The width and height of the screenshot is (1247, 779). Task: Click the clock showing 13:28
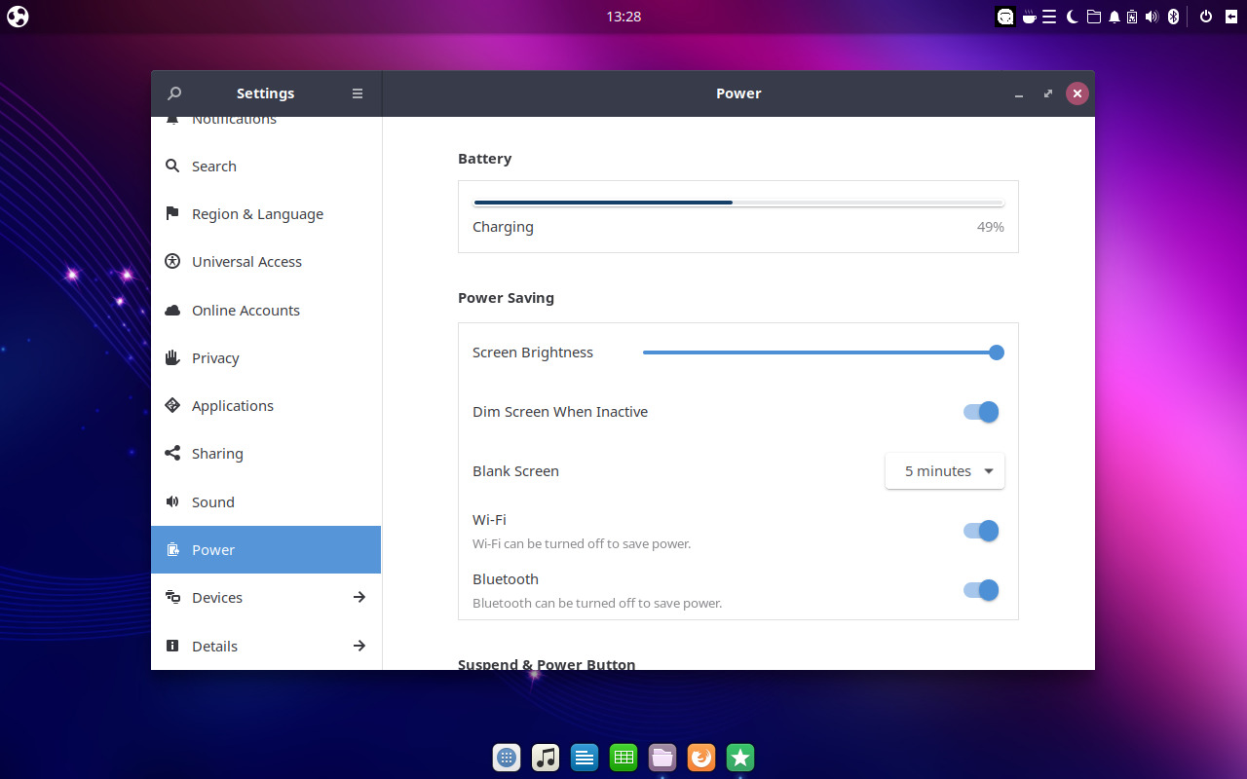pos(623,16)
